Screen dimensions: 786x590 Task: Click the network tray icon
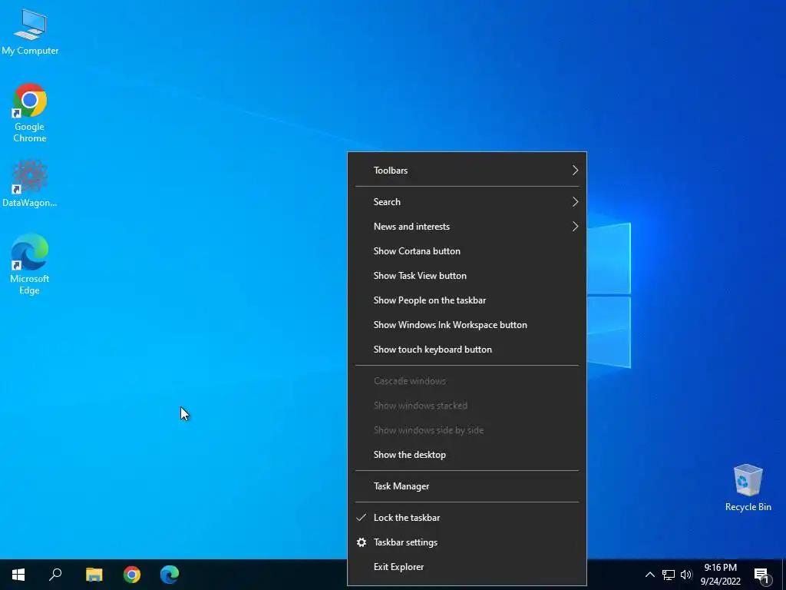point(669,575)
